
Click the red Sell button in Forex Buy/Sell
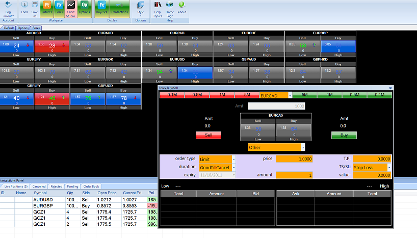[x=209, y=135]
